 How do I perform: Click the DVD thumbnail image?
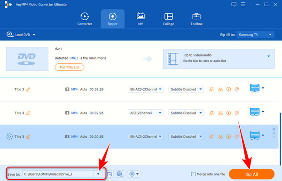[27, 59]
